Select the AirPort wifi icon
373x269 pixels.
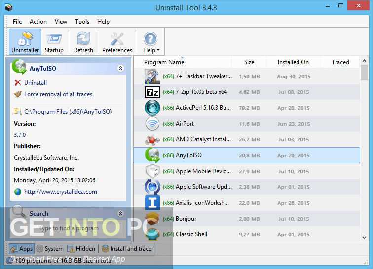pyautogui.click(x=152, y=124)
